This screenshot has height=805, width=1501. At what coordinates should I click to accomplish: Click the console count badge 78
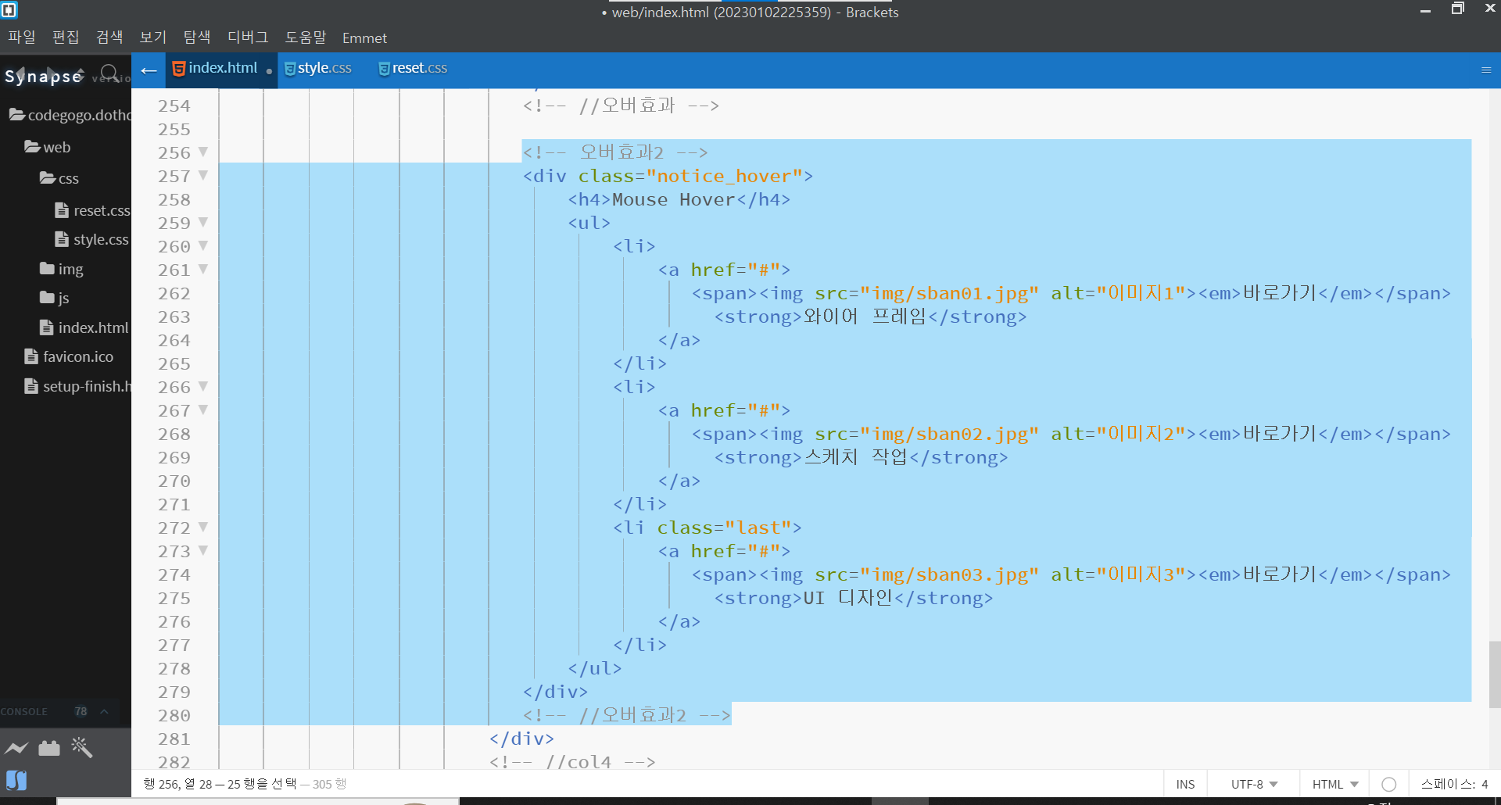(x=81, y=711)
